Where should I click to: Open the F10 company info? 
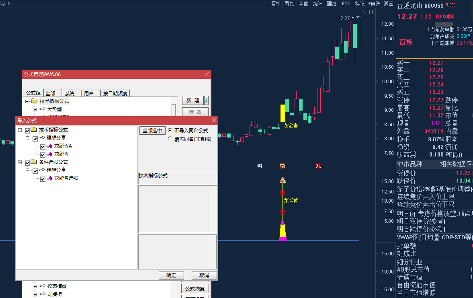(346, 4)
